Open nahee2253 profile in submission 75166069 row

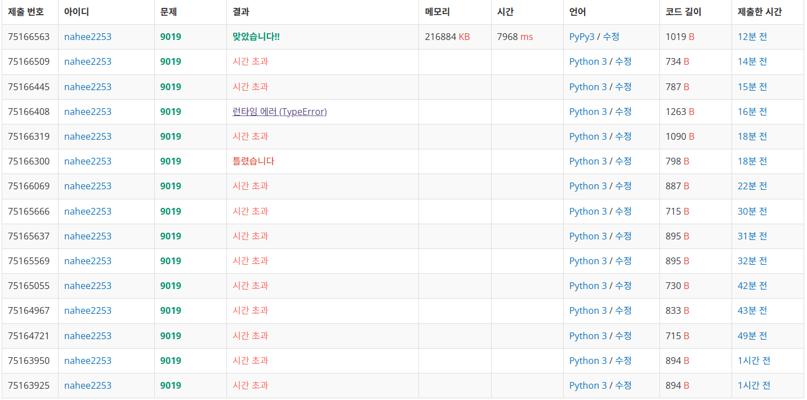tap(88, 186)
